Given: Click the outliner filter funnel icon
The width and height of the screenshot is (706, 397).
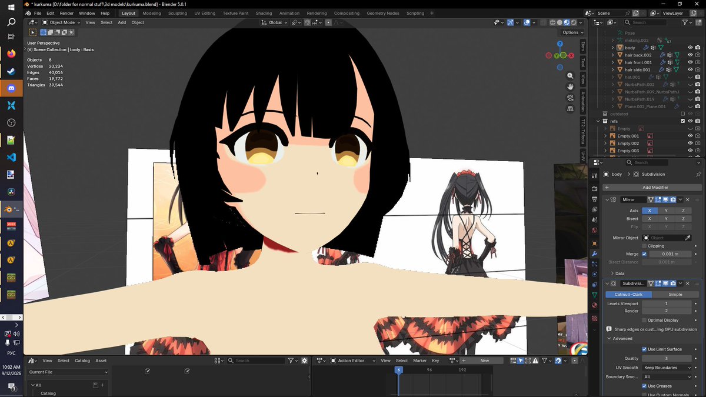Looking at the screenshot, I should [x=686, y=22].
